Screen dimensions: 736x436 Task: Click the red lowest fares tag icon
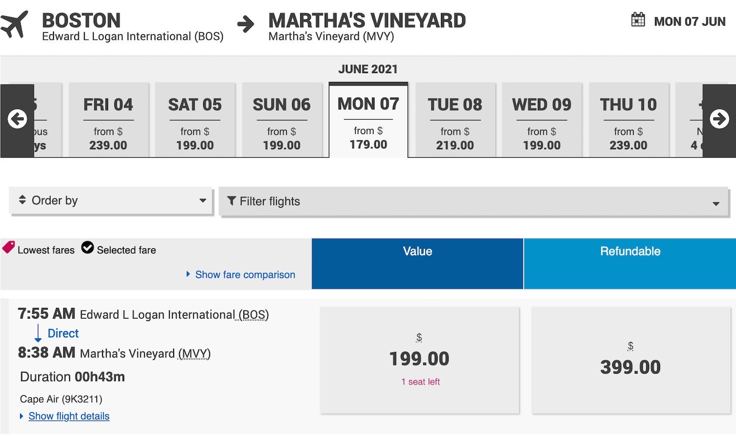point(9,247)
